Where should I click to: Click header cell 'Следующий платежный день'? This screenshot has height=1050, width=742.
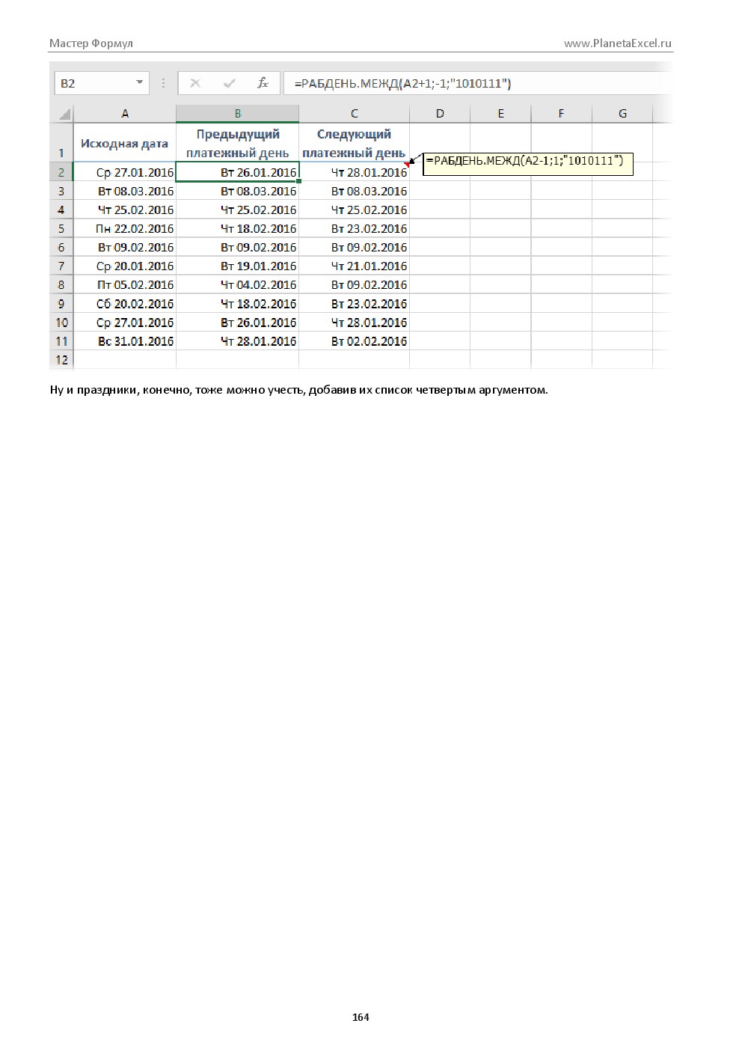pyautogui.click(x=354, y=142)
